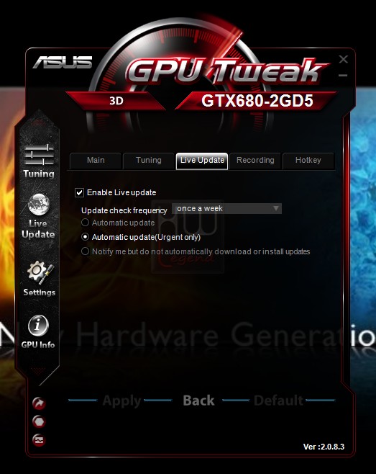Click the red monitor graph icon
The image size is (376, 474).
pos(39,440)
